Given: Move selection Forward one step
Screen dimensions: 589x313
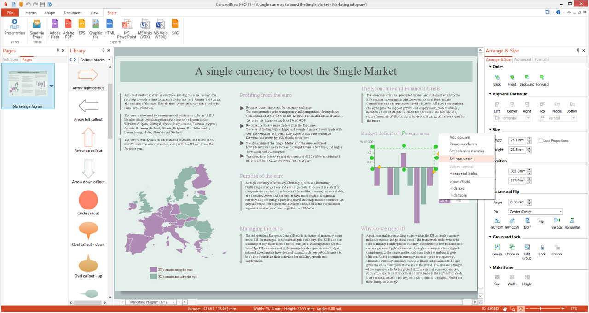Looking at the screenshot, I should tap(542, 80).
